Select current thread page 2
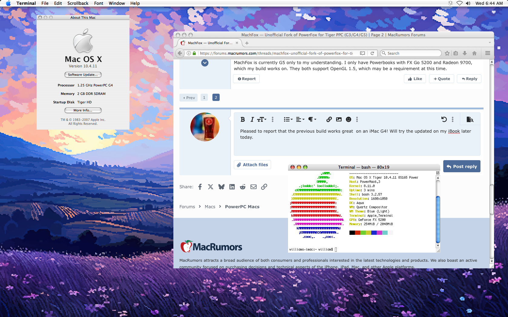 pyautogui.click(x=216, y=97)
